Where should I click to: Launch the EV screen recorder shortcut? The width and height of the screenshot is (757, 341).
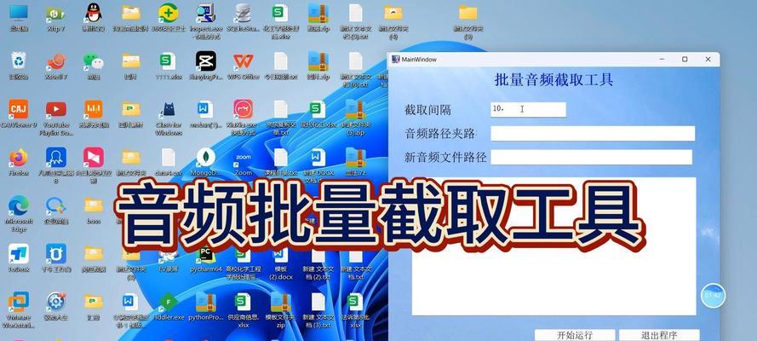(168, 255)
